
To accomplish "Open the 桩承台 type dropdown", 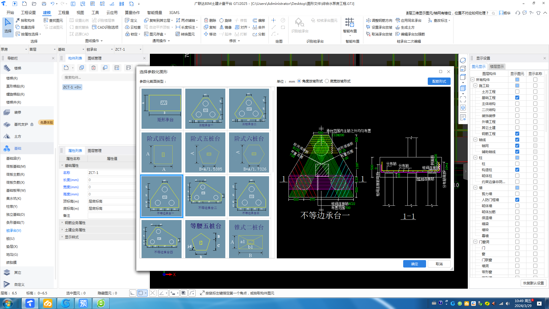I will (x=100, y=49).
